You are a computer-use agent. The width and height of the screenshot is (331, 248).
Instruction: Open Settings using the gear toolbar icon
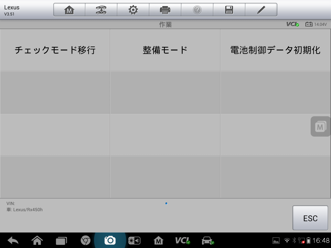(133, 9)
